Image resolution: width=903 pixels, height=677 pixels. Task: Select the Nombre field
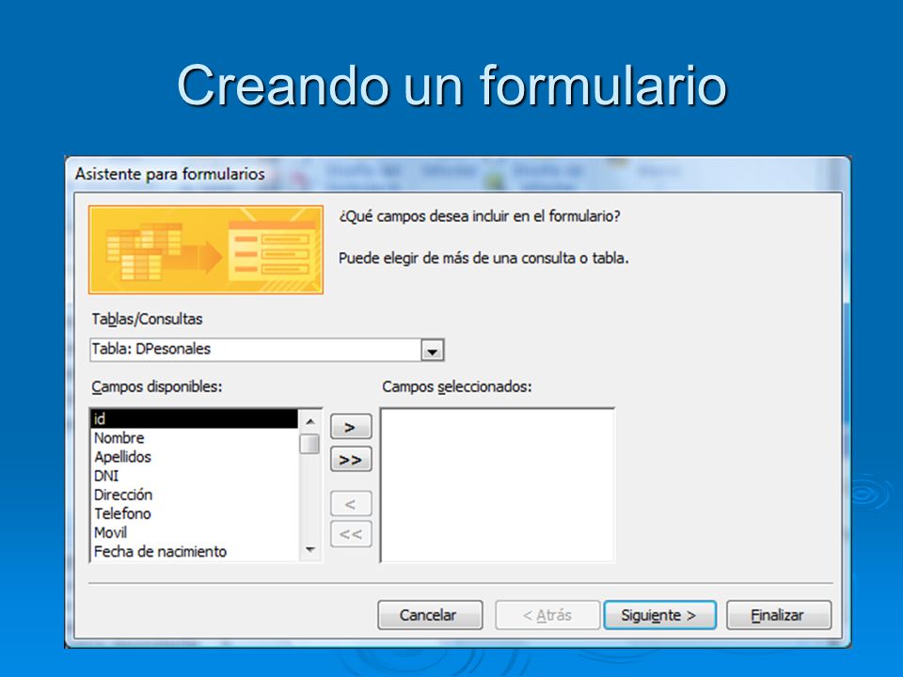pyautogui.click(x=195, y=437)
